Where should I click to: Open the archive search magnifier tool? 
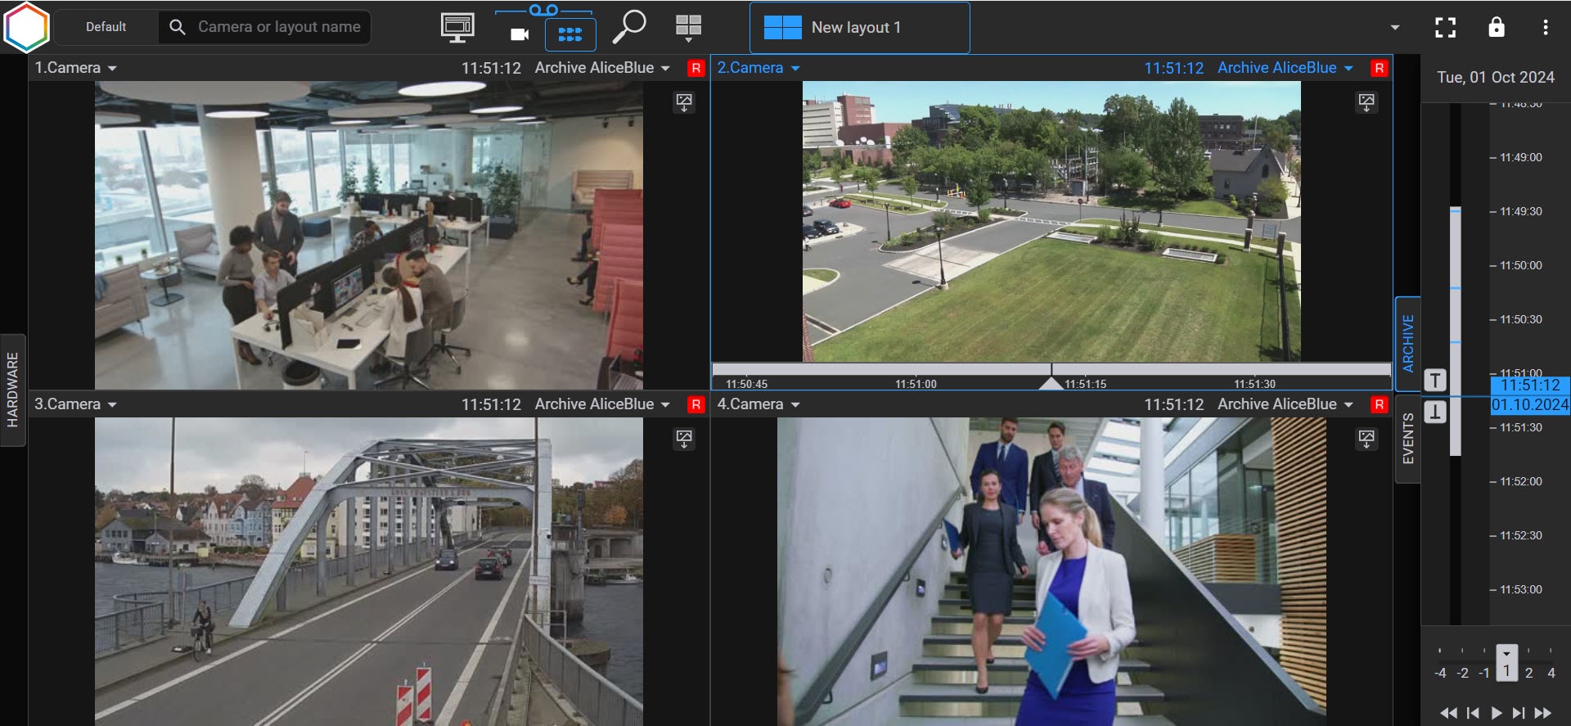[629, 27]
